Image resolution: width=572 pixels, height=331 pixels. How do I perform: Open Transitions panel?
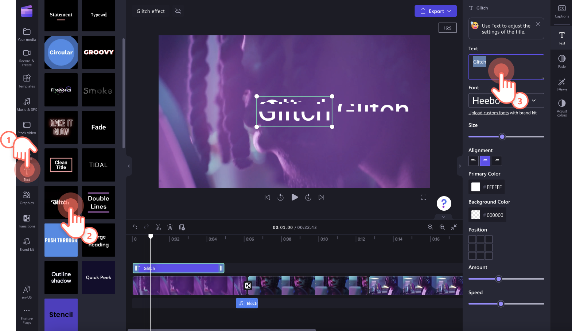(x=27, y=221)
